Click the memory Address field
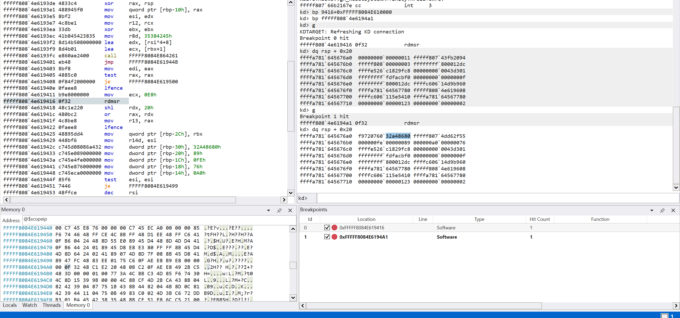 159,219
